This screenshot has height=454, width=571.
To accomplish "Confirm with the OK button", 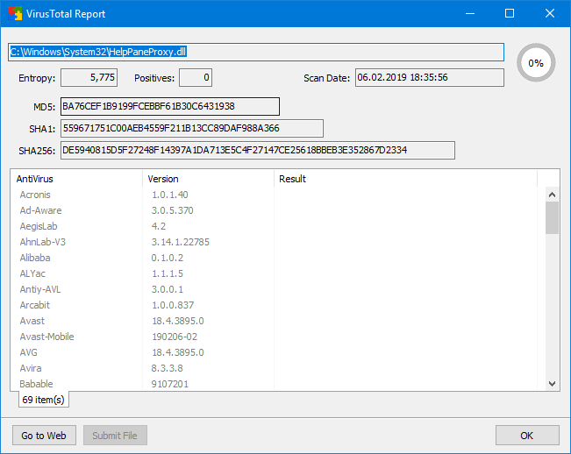I will click(527, 435).
